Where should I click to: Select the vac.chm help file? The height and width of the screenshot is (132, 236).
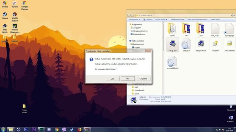tap(215, 45)
